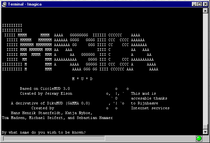The image size is (210, 143).
Task: Click the 'Terminal - Imagica' title bar text
Action: (x=22, y=4)
